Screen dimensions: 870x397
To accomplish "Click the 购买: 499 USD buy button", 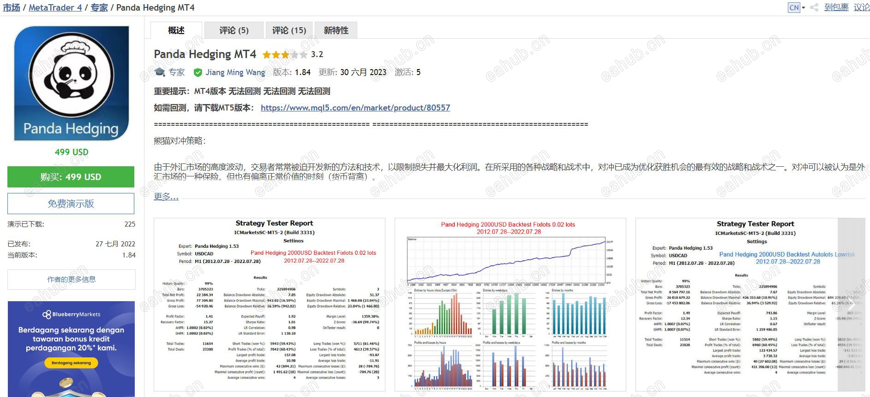I will 71,177.
